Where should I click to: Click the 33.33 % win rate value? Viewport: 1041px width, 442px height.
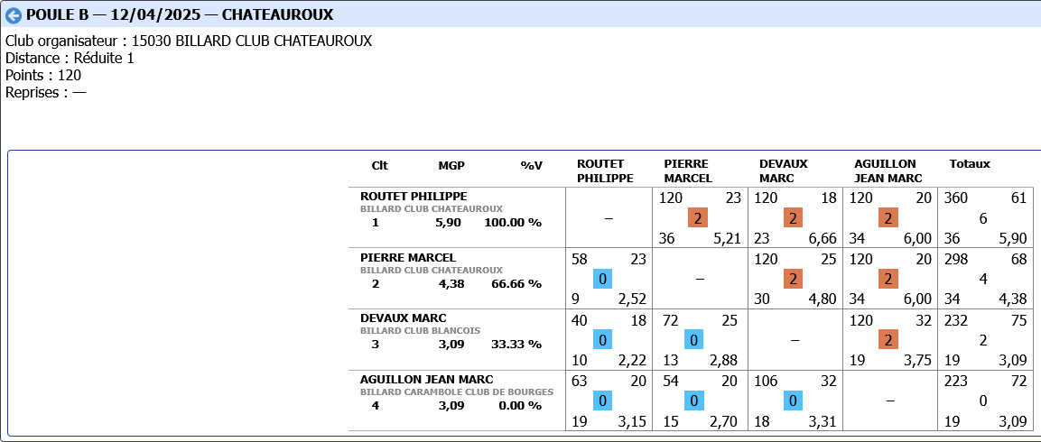516,345
